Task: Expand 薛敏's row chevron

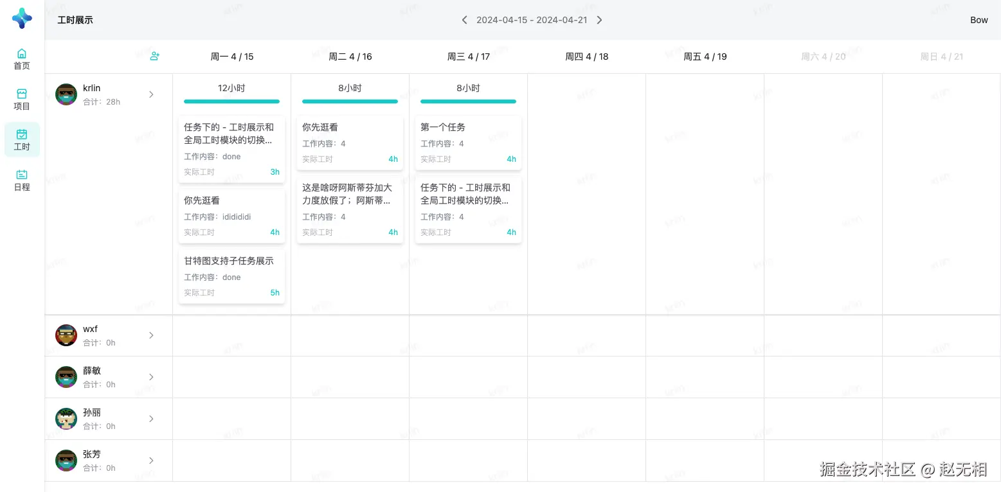Action: pyautogui.click(x=152, y=377)
